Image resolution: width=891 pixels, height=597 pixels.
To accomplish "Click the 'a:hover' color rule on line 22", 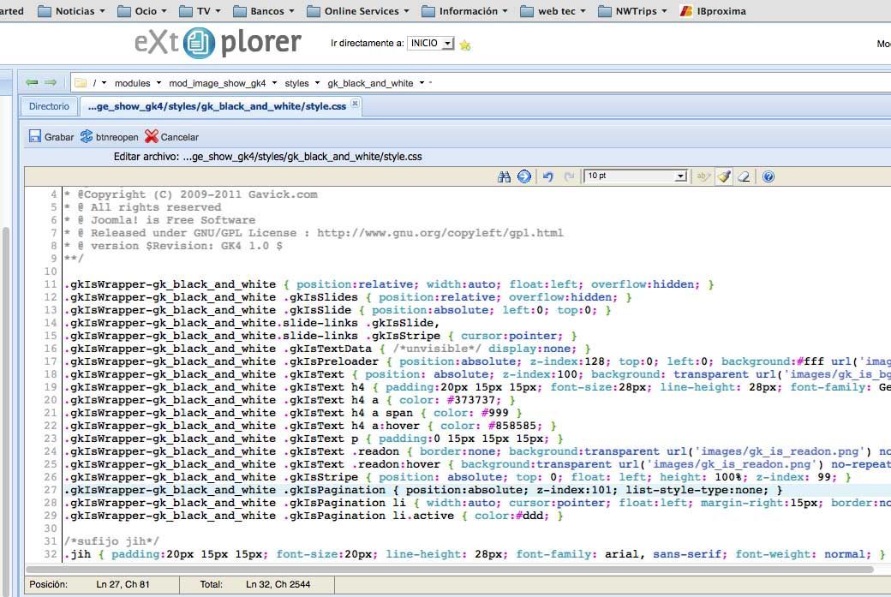I will [x=310, y=426].
